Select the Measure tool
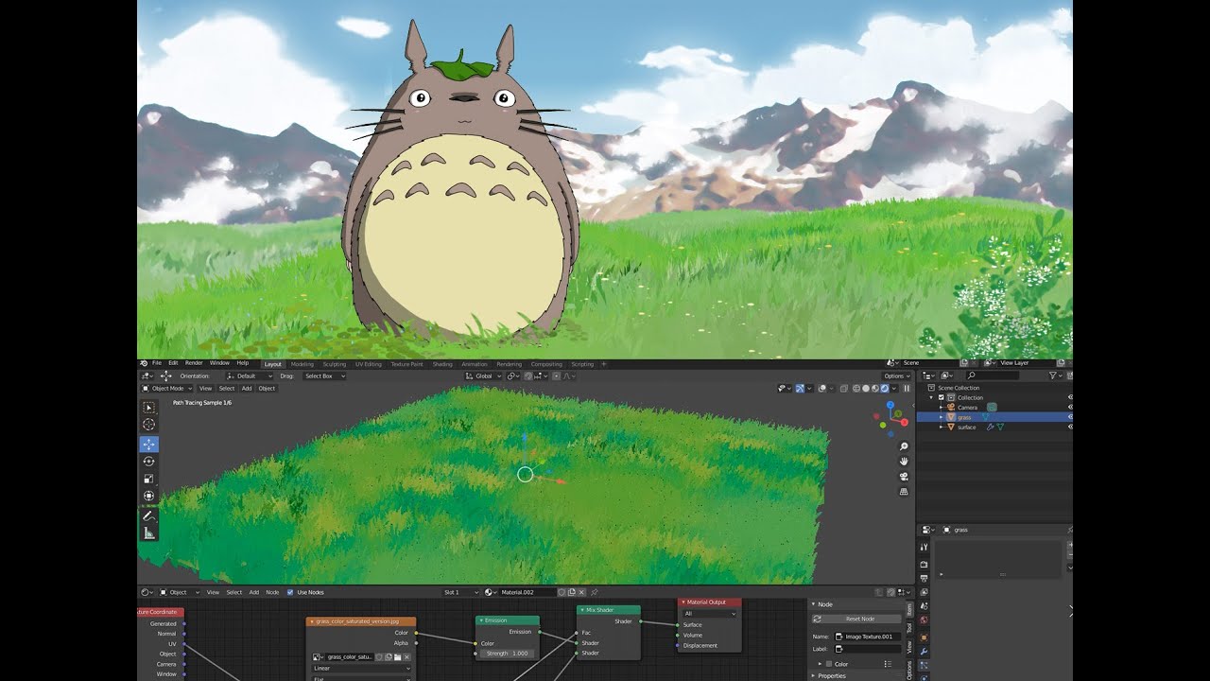The image size is (1210, 681). tap(149, 533)
